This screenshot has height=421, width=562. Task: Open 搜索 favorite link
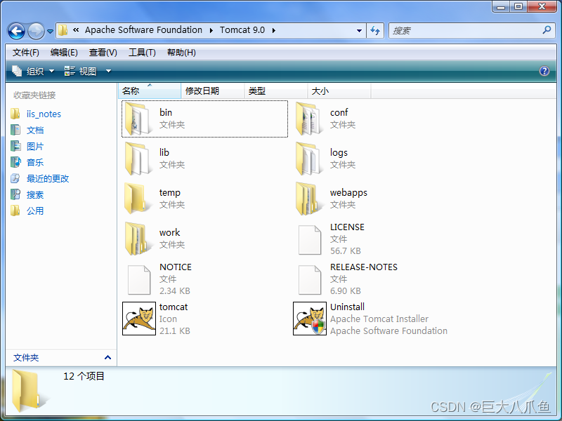click(x=35, y=195)
